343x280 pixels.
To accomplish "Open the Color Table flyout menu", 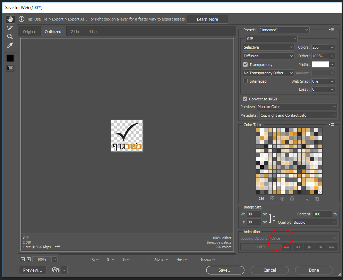I will click(x=331, y=124).
